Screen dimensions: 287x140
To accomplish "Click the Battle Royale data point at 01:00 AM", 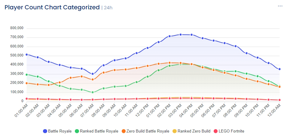I will pyautogui.click(x=27, y=54).
